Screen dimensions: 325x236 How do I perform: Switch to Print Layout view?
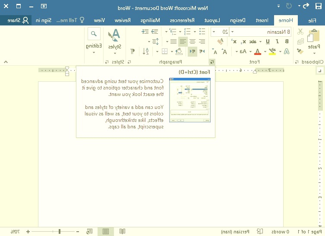[x=106, y=231]
